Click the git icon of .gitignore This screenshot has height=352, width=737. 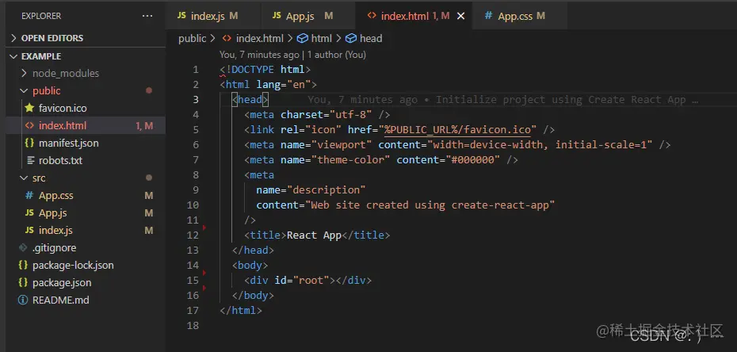(x=22, y=247)
